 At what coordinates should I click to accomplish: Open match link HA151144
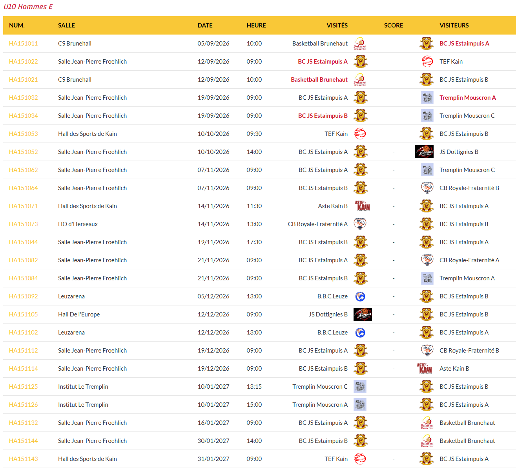click(x=24, y=441)
